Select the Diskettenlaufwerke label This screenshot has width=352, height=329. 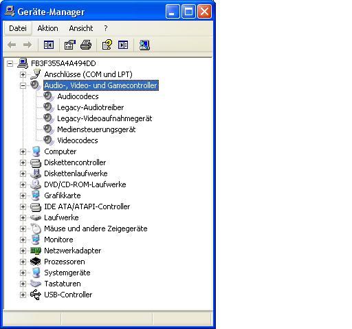(76, 173)
